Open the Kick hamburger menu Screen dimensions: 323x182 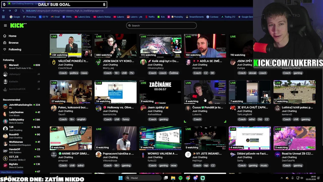pyautogui.click(x=5, y=26)
